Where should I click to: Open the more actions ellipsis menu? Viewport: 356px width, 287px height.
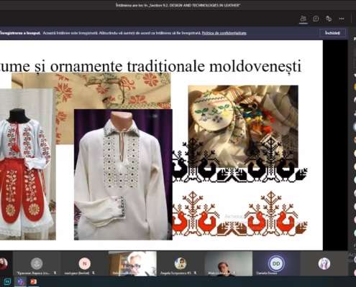click(x=342, y=19)
